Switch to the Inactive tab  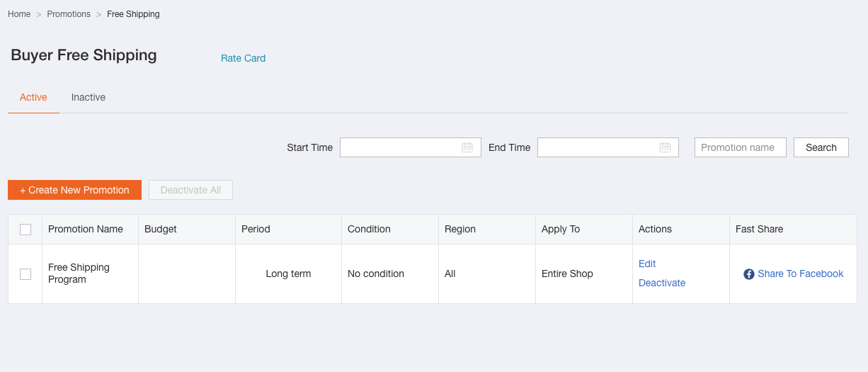pyautogui.click(x=88, y=97)
